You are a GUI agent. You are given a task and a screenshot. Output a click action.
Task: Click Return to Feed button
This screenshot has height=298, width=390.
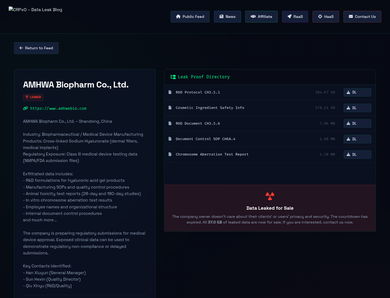pyautogui.click(x=36, y=48)
